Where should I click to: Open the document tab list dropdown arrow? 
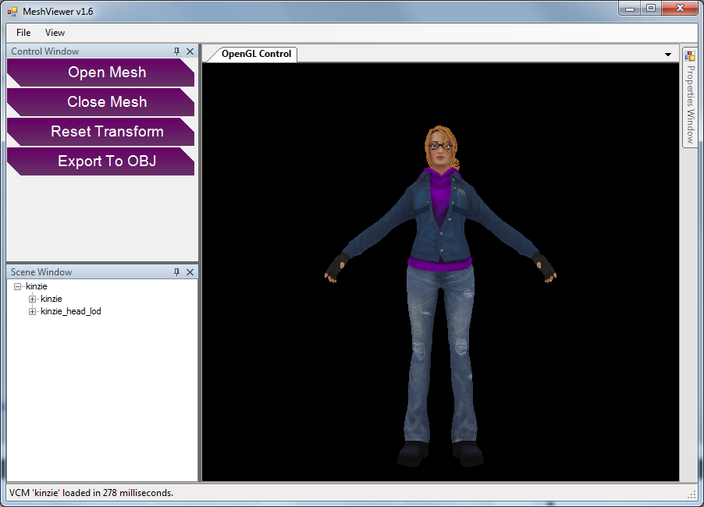tap(668, 55)
